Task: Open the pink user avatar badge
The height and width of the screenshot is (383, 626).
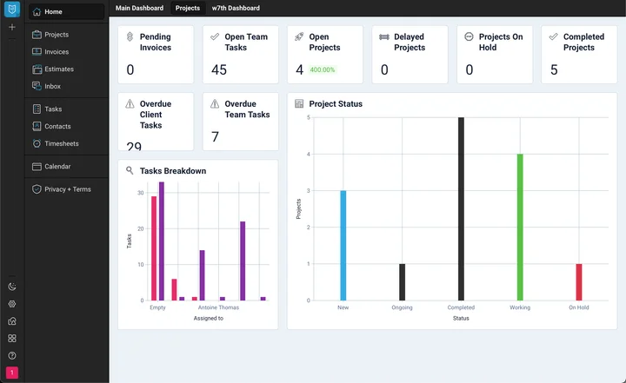Action: pos(12,373)
